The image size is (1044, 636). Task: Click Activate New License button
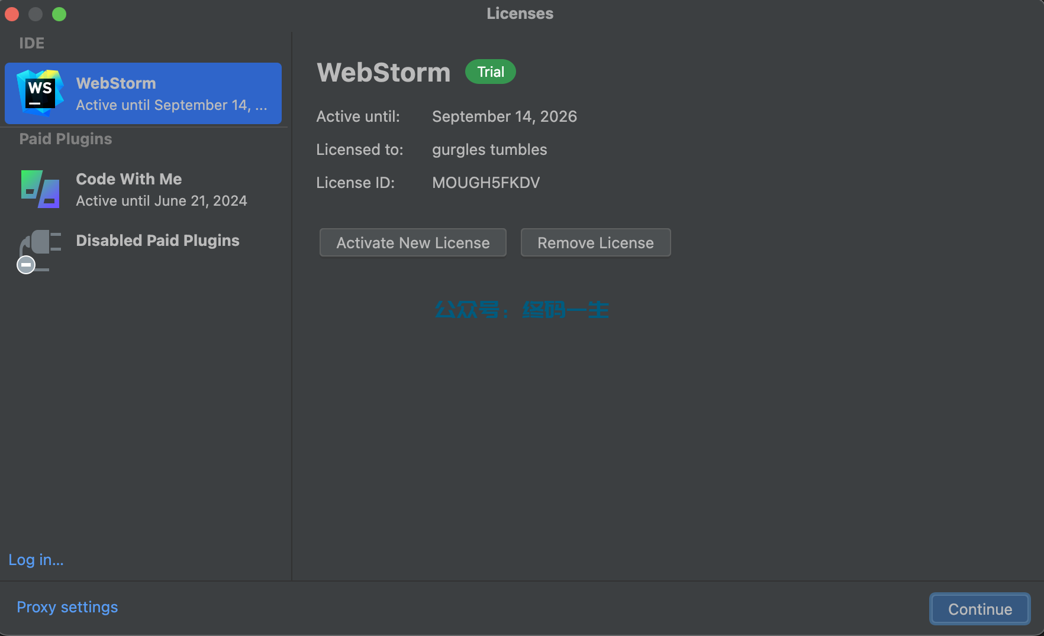[x=413, y=243]
